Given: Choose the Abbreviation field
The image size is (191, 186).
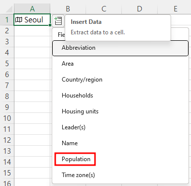Looking at the screenshot, I should pyautogui.click(x=120, y=48).
